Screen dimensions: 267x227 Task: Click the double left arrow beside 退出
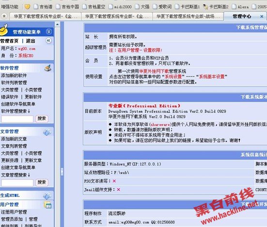[48, 41]
